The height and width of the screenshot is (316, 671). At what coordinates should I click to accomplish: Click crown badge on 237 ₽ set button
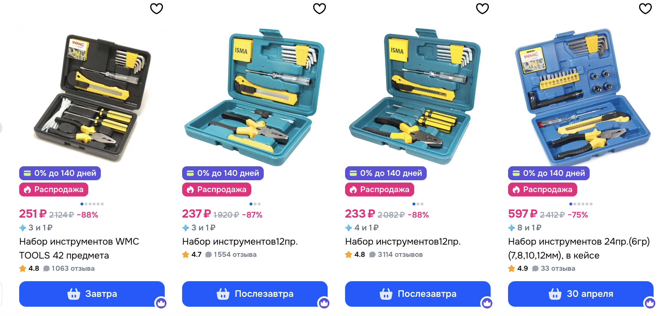[x=324, y=303]
